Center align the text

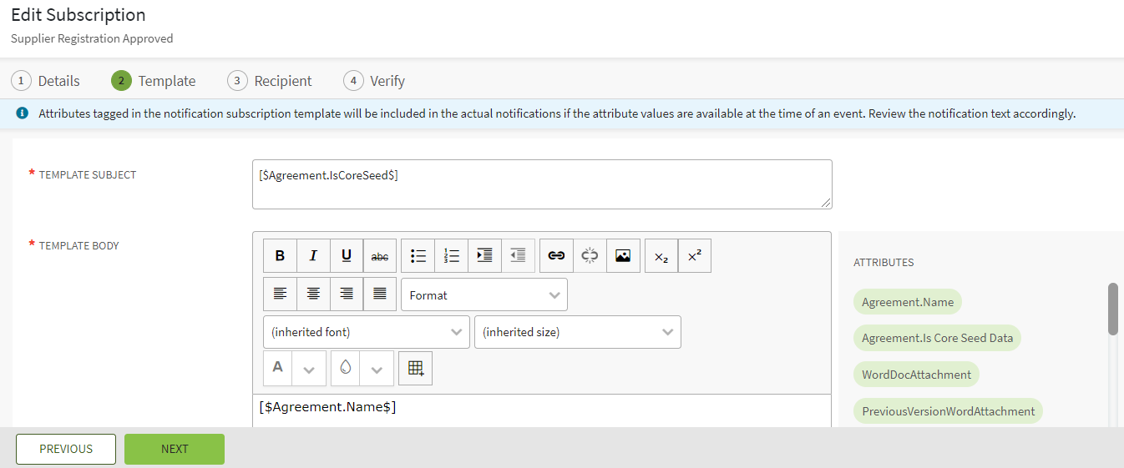[x=313, y=294]
